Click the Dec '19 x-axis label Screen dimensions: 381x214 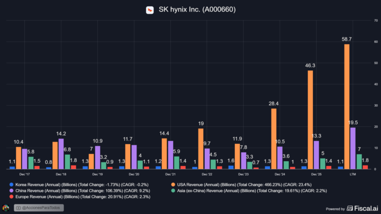coord(97,174)
